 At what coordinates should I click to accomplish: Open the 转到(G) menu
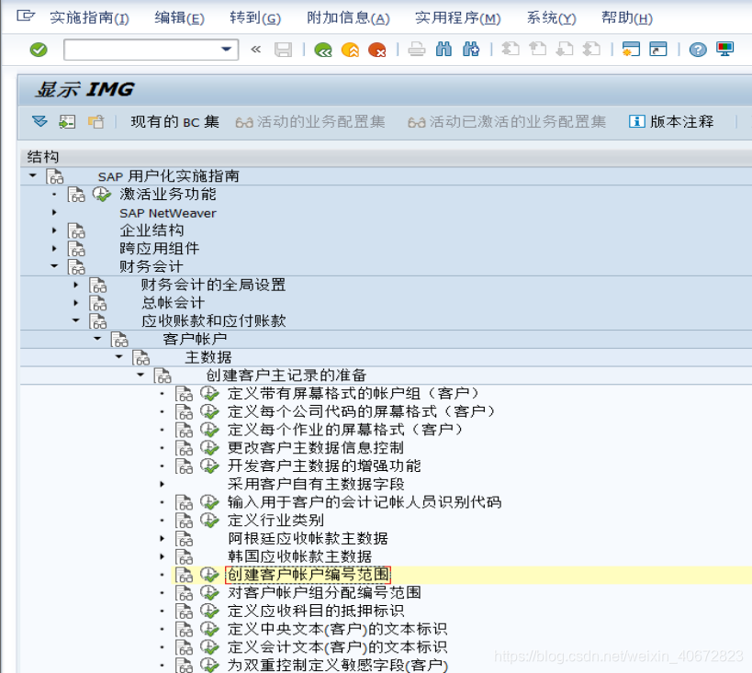point(255,18)
